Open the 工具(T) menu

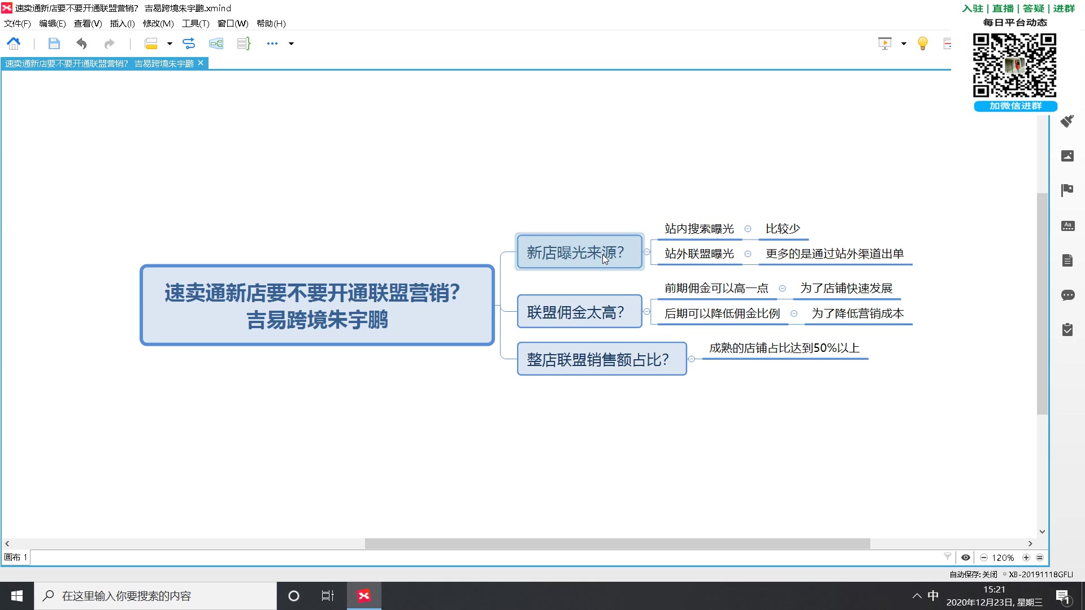[x=196, y=23]
